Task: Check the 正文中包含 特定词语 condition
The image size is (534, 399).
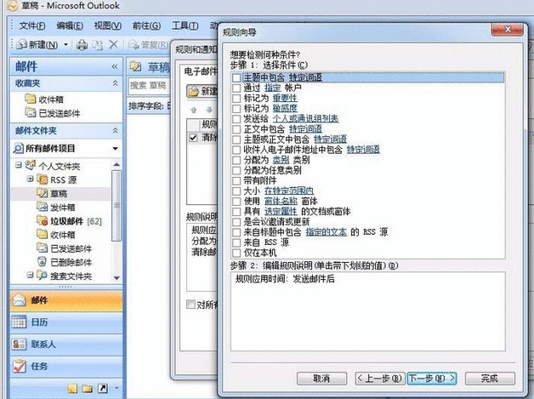Action: pos(236,129)
